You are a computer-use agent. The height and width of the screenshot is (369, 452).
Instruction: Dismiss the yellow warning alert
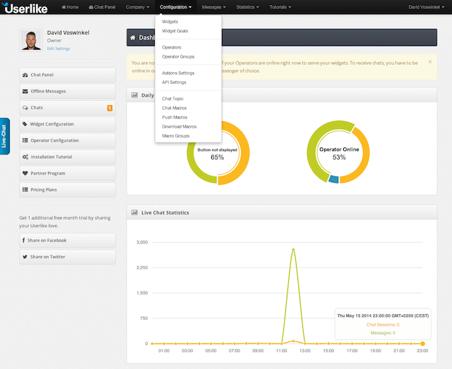[430, 62]
